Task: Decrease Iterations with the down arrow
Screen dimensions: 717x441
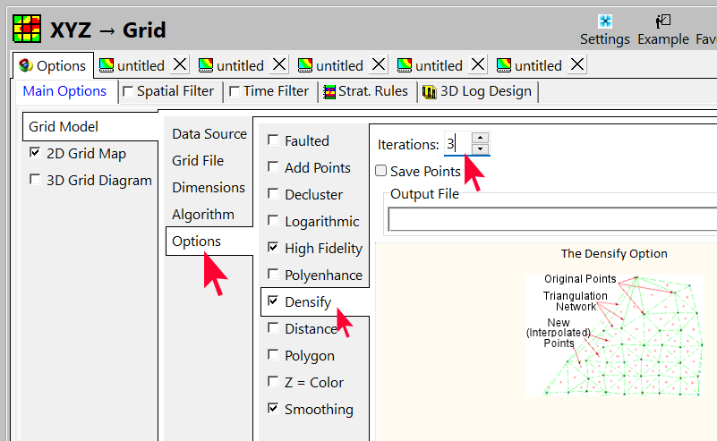Action: point(480,149)
